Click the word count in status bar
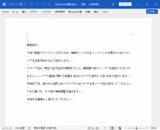The width and height of the screenshot is (160, 130). 20,128
